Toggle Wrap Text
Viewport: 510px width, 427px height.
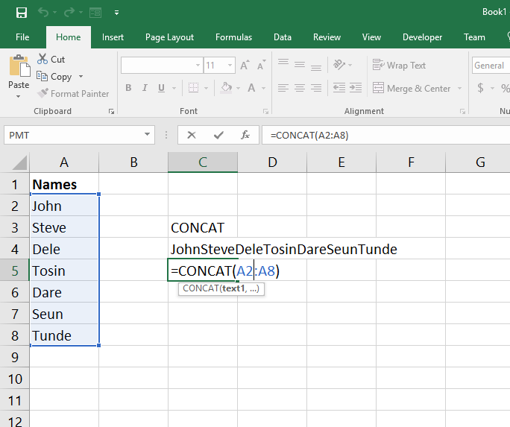(x=399, y=65)
